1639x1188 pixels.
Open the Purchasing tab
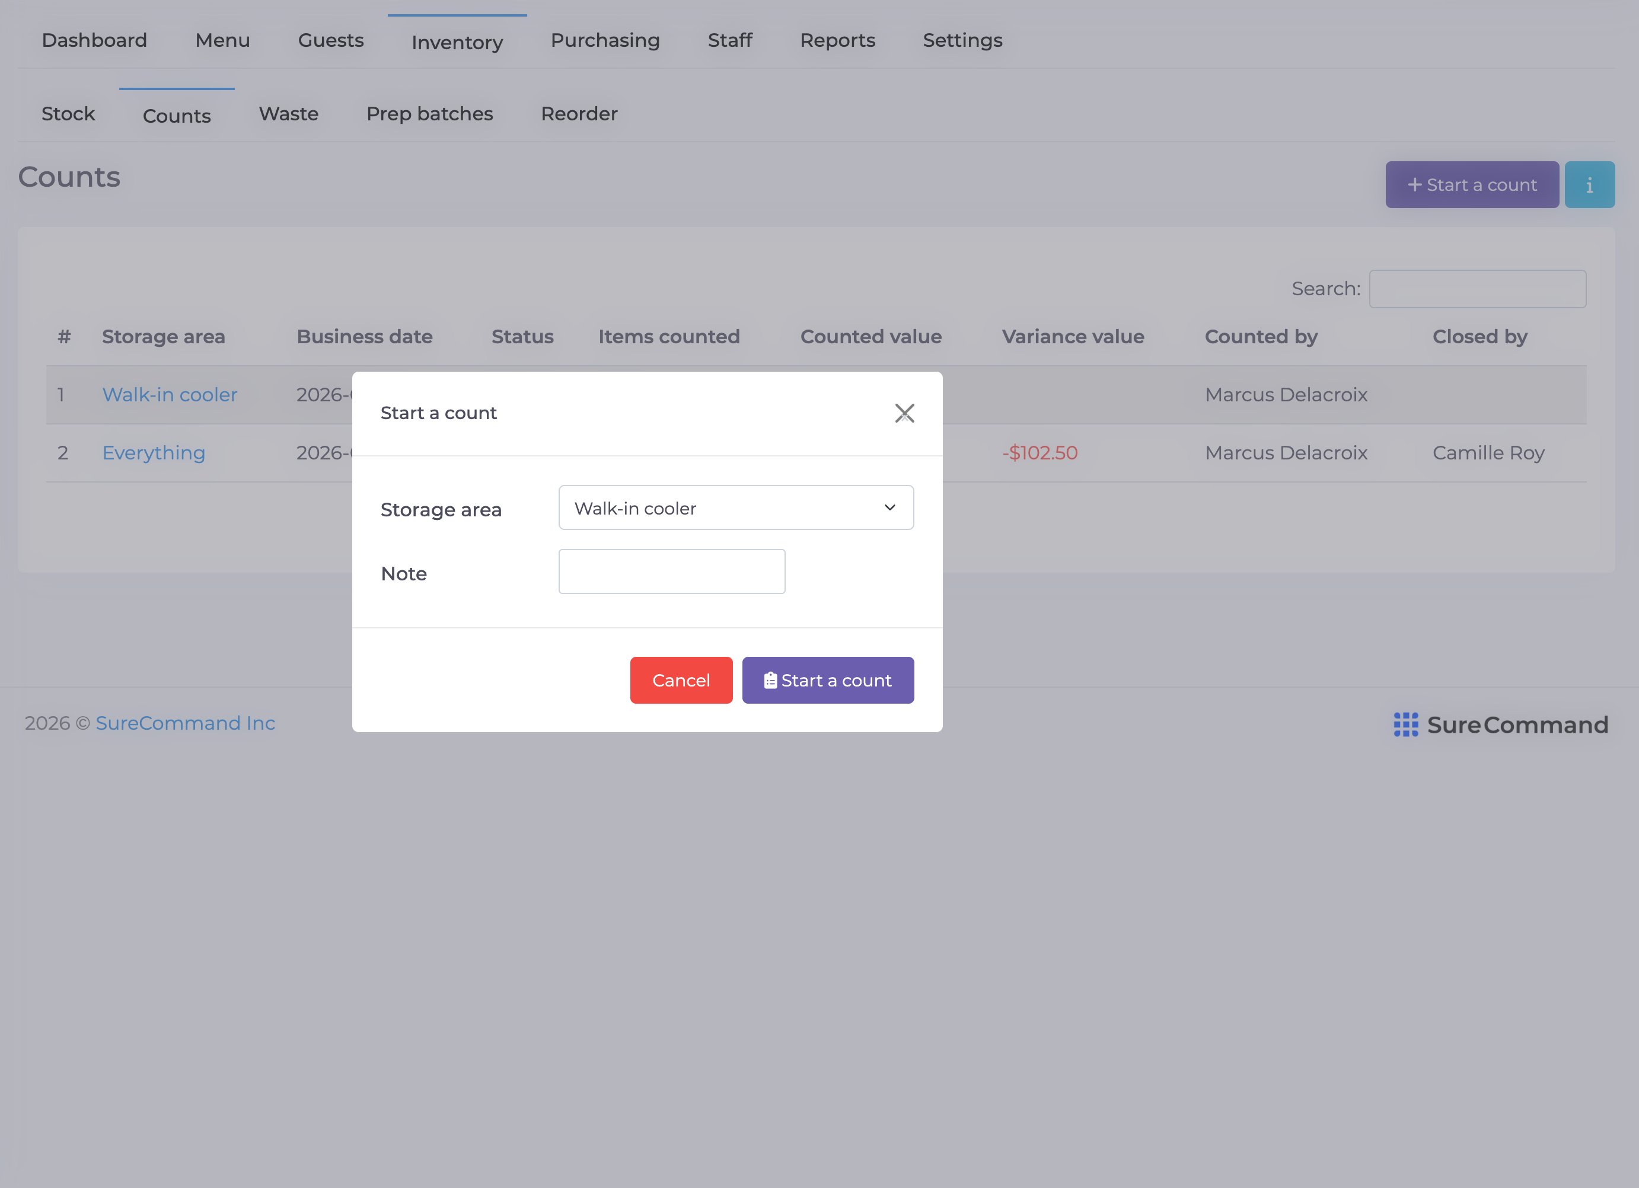(605, 40)
